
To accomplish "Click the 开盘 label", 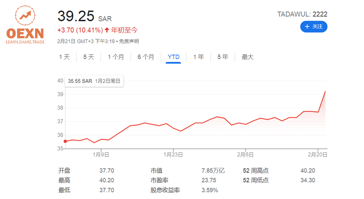I will coord(64,171).
